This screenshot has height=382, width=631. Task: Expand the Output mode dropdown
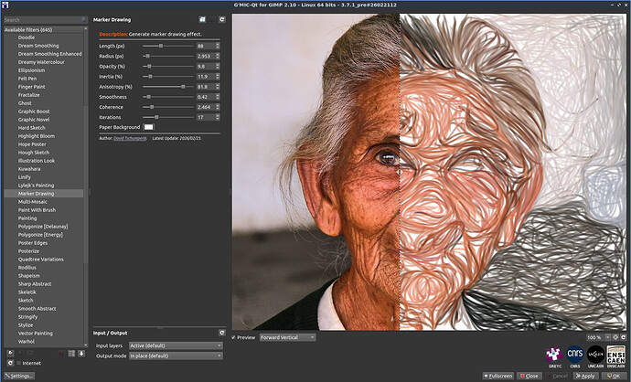(176, 355)
